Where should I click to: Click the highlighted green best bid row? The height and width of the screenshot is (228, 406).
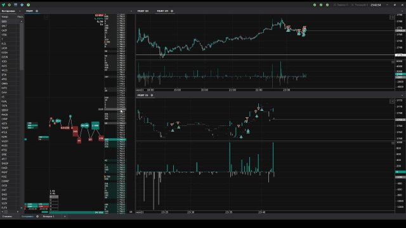tap(115, 139)
